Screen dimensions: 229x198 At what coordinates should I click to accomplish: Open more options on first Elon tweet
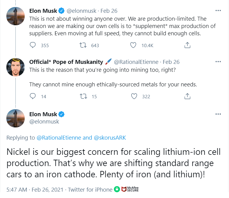218,11
